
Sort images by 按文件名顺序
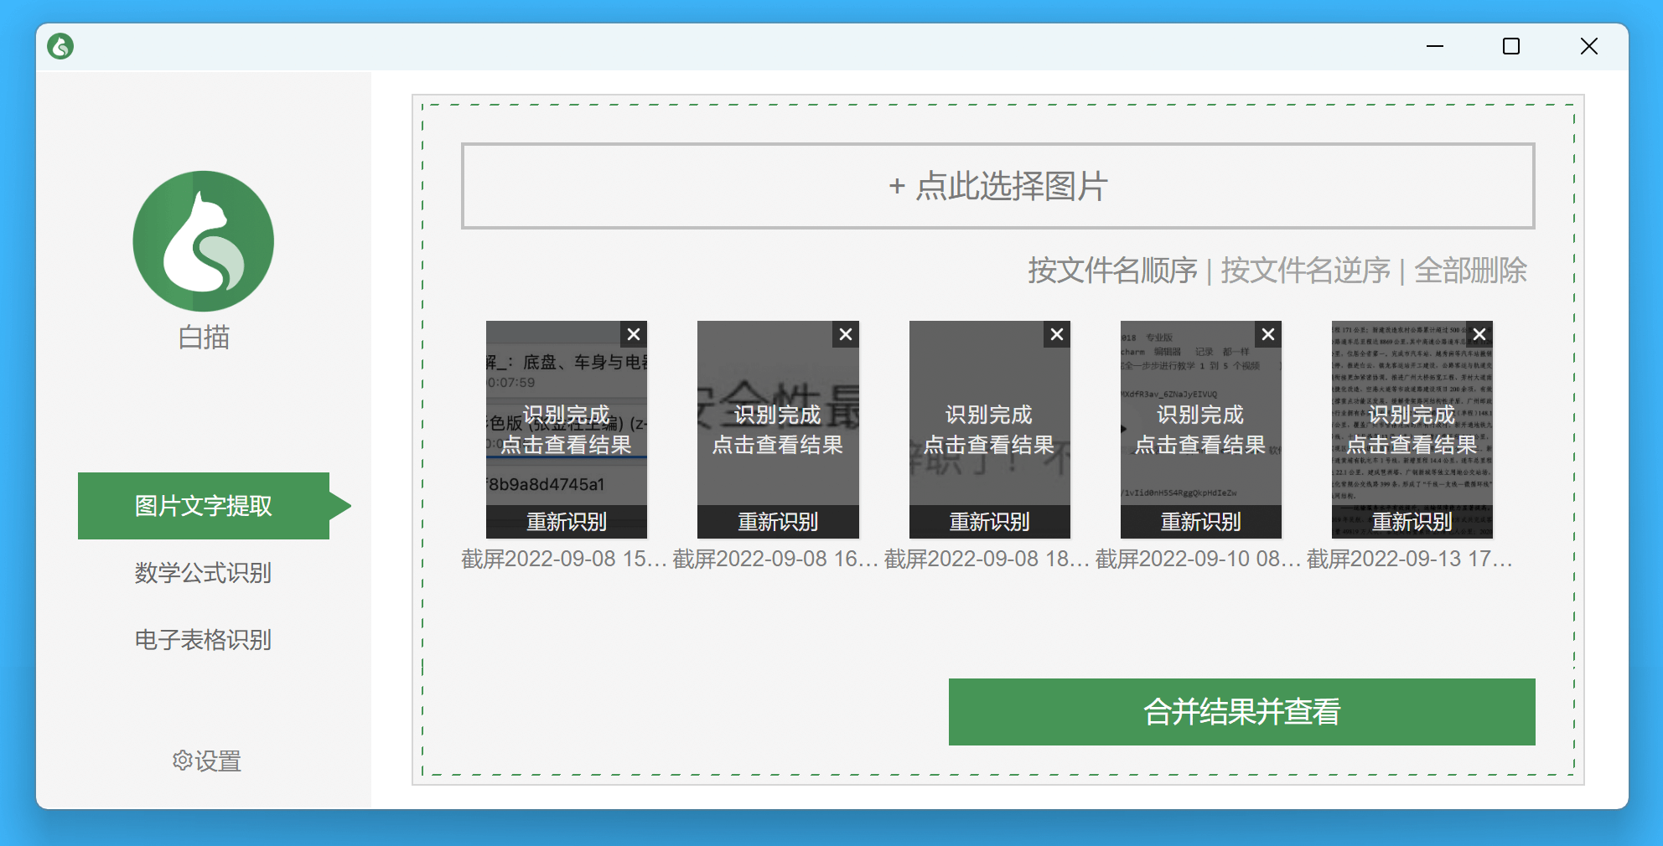click(1112, 271)
